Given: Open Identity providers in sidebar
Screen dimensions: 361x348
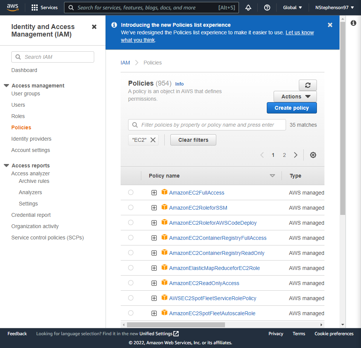Looking at the screenshot, I should (x=31, y=139).
